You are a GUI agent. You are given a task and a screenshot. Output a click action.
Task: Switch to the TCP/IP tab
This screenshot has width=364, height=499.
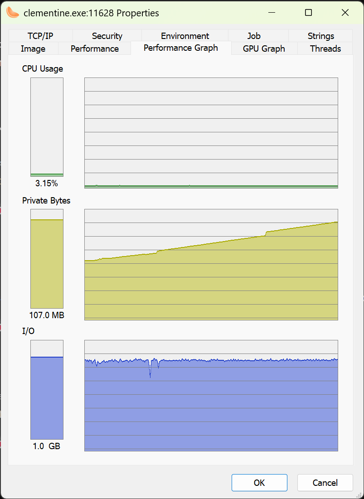pyautogui.click(x=41, y=36)
